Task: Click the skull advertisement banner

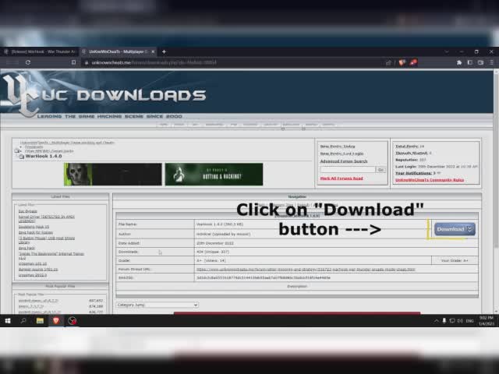Action: tap(112, 175)
